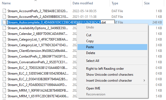Click date 2021-01-31 11:38
The width and height of the screenshot is (166, 100).
(84, 17)
